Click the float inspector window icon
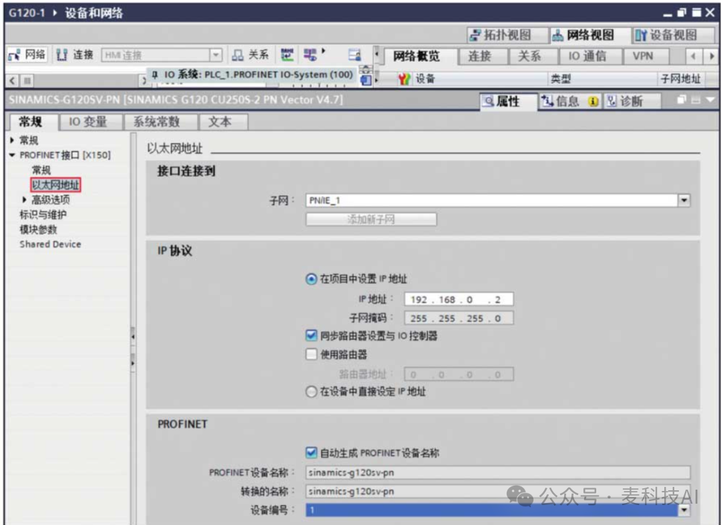This screenshot has width=721, height=525. [x=682, y=99]
